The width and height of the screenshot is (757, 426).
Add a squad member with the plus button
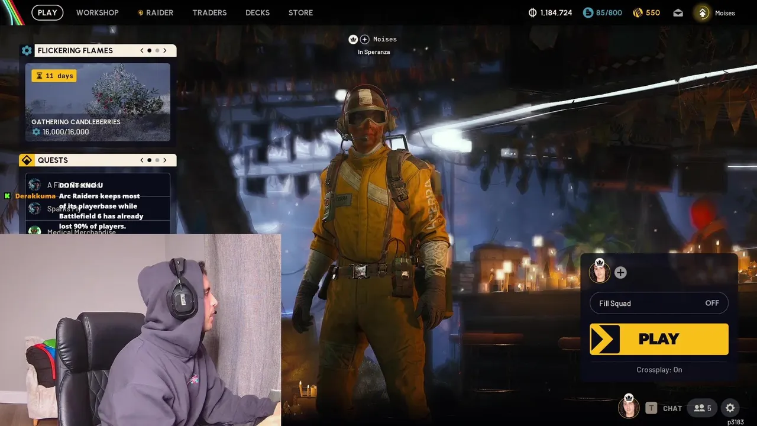click(x=620, y=273)
